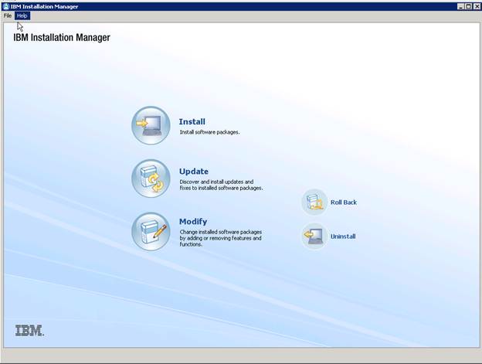The height and width of the screenshot is (364, 482).
Task: Choose the Roll Back link
Action: click(x=344, y=202)
